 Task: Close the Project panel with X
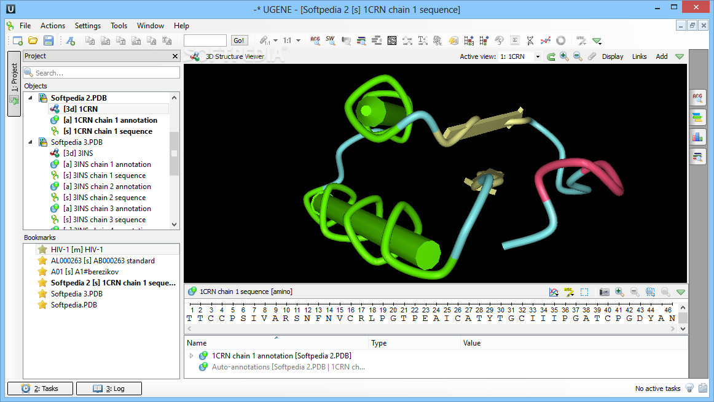[175, 56]
